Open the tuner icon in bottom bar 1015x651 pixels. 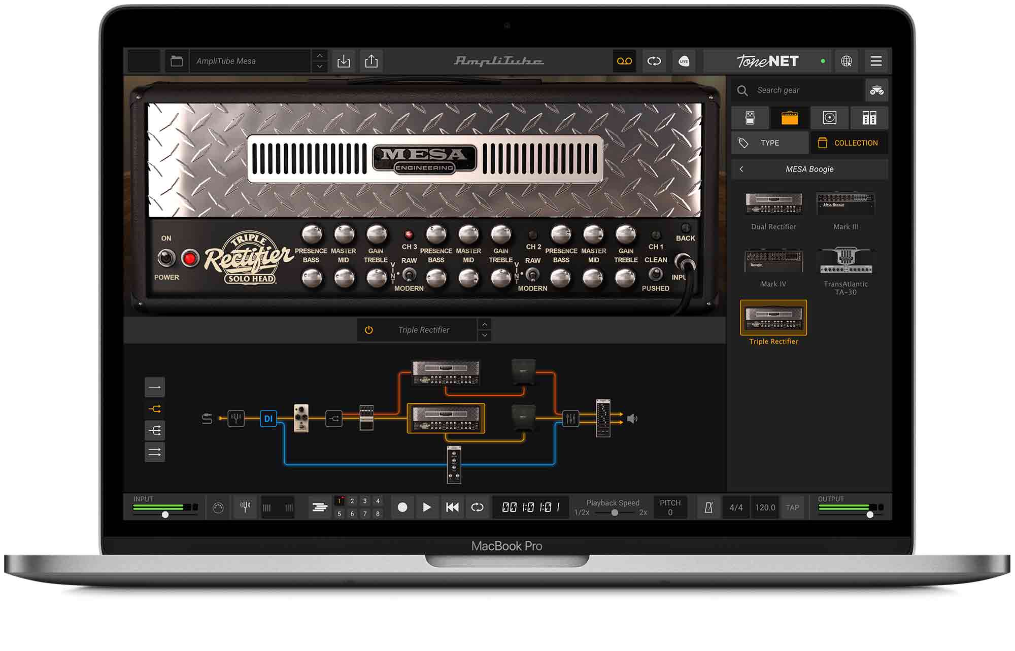pos(245,507)
